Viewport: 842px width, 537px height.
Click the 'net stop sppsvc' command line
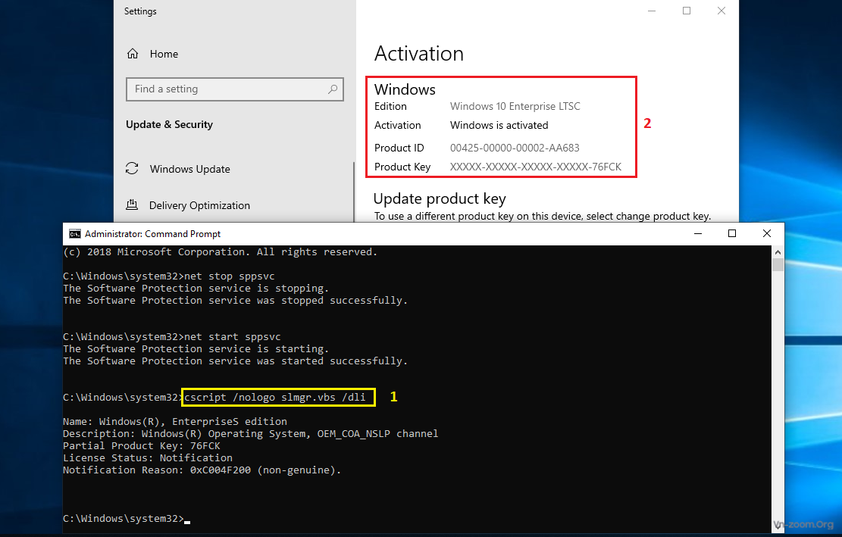[168, 276]
